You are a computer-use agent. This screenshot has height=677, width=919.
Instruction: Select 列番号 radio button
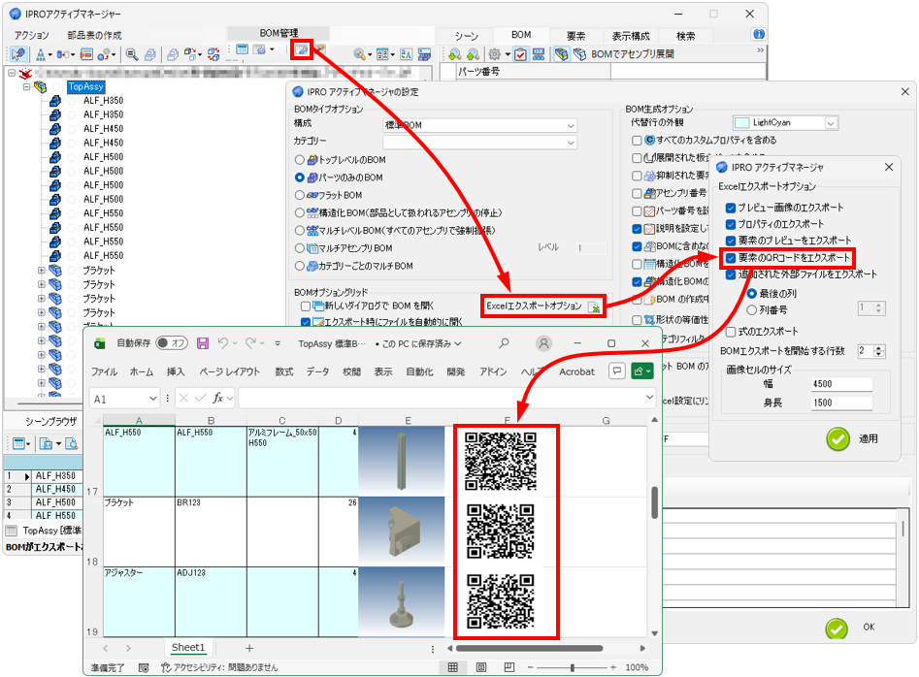(751, 309)
